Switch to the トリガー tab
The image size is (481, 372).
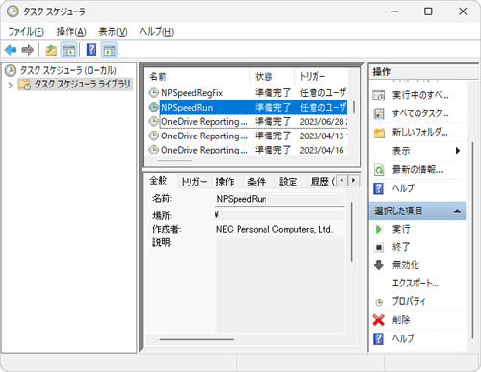pyautogui.click(x=194, y=182)
